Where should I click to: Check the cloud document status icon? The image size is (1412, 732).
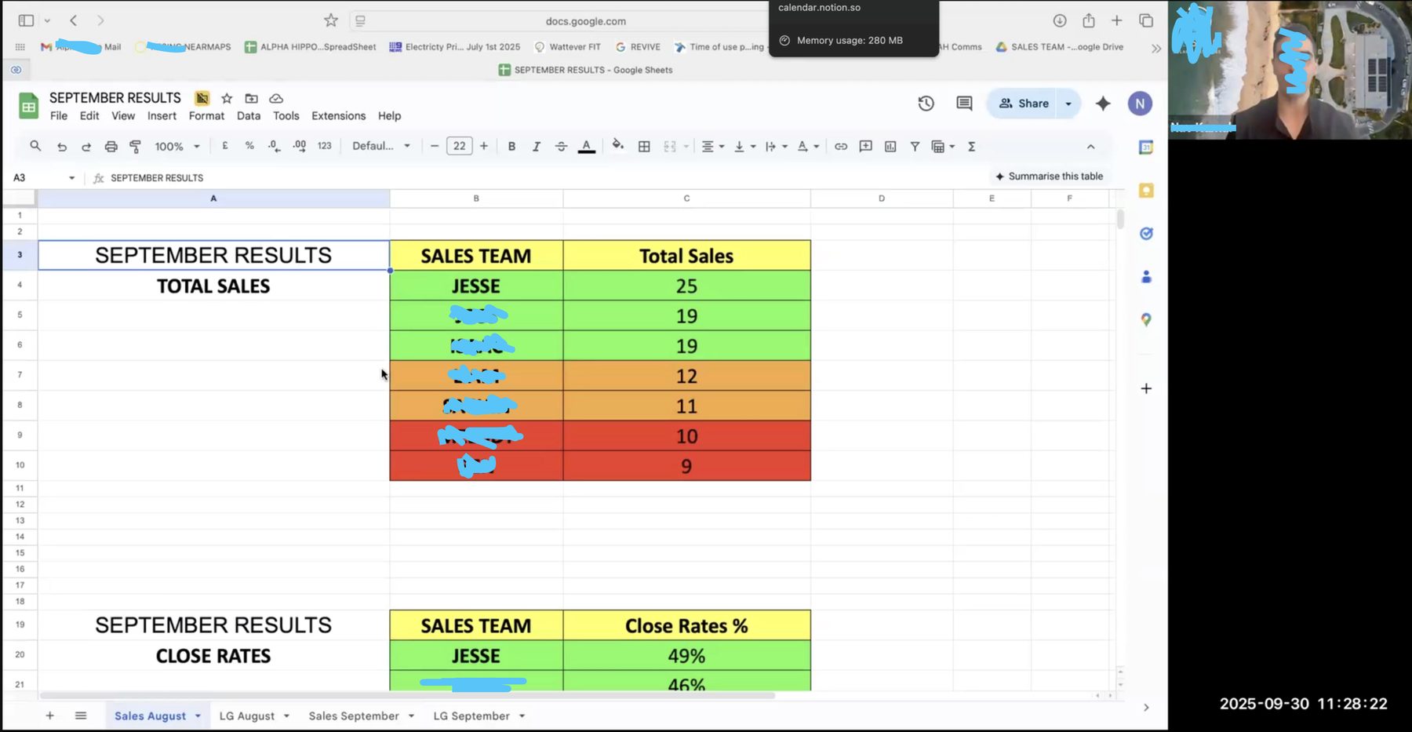(276, 98)
